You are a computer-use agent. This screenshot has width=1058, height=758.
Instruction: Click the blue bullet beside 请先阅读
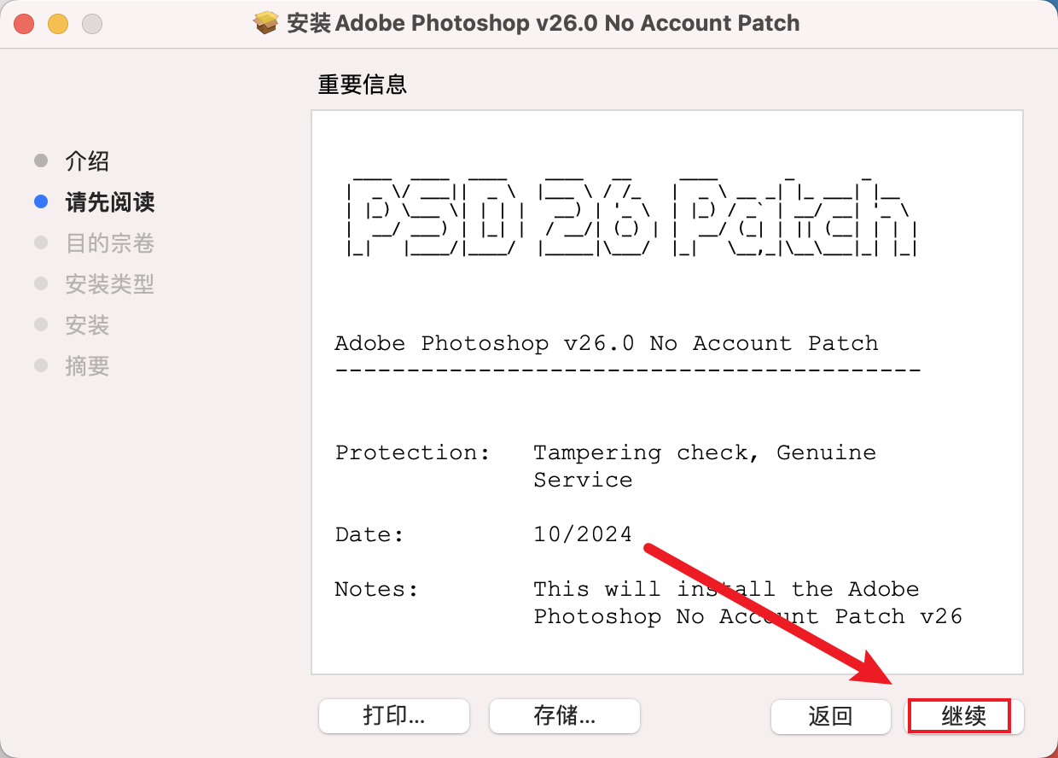(41, 202)
